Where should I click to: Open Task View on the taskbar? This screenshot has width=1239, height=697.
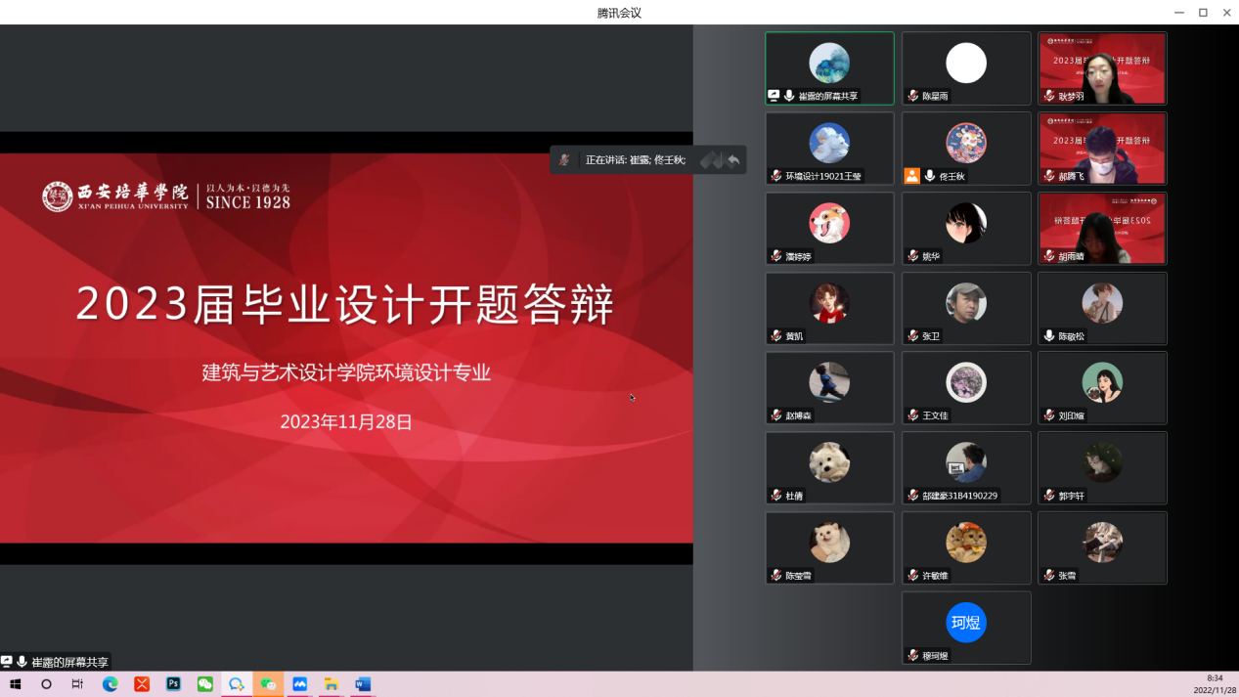(x=77, y=684)
